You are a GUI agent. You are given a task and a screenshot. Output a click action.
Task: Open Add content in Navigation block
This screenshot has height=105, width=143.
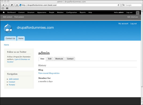pyautogui.click(x=14, y=79)
